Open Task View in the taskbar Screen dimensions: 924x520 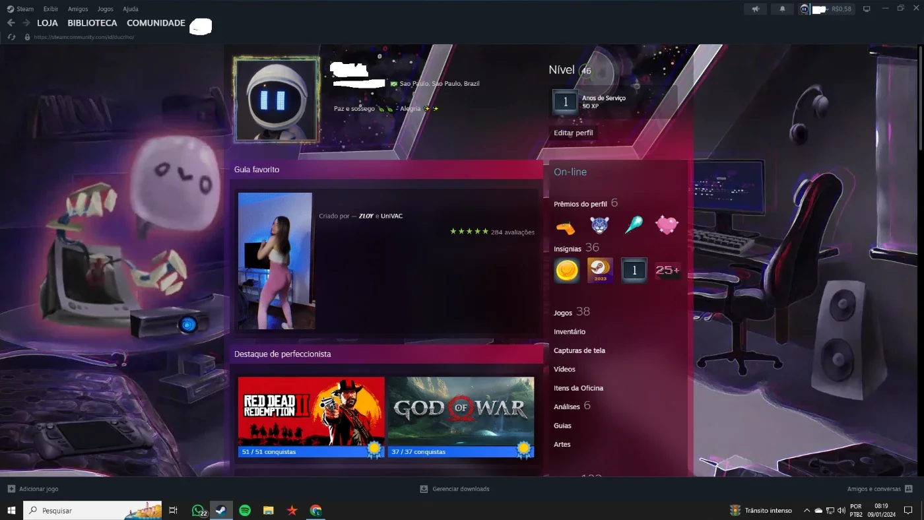click(x=174, y=510)
